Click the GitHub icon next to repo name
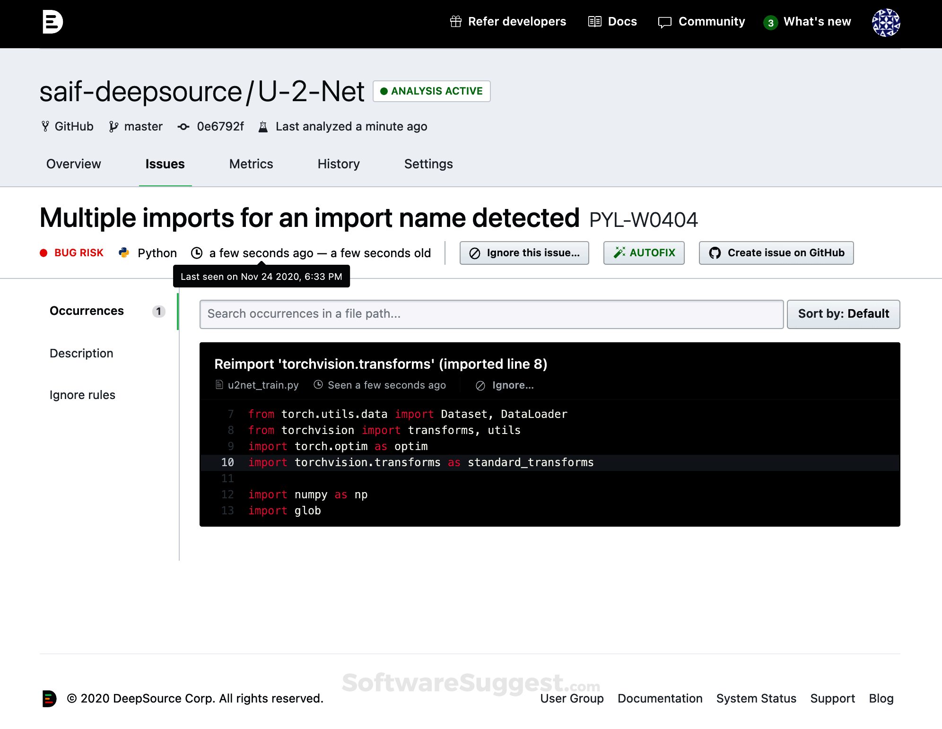 pyautogui.click(x=45, y=126)
